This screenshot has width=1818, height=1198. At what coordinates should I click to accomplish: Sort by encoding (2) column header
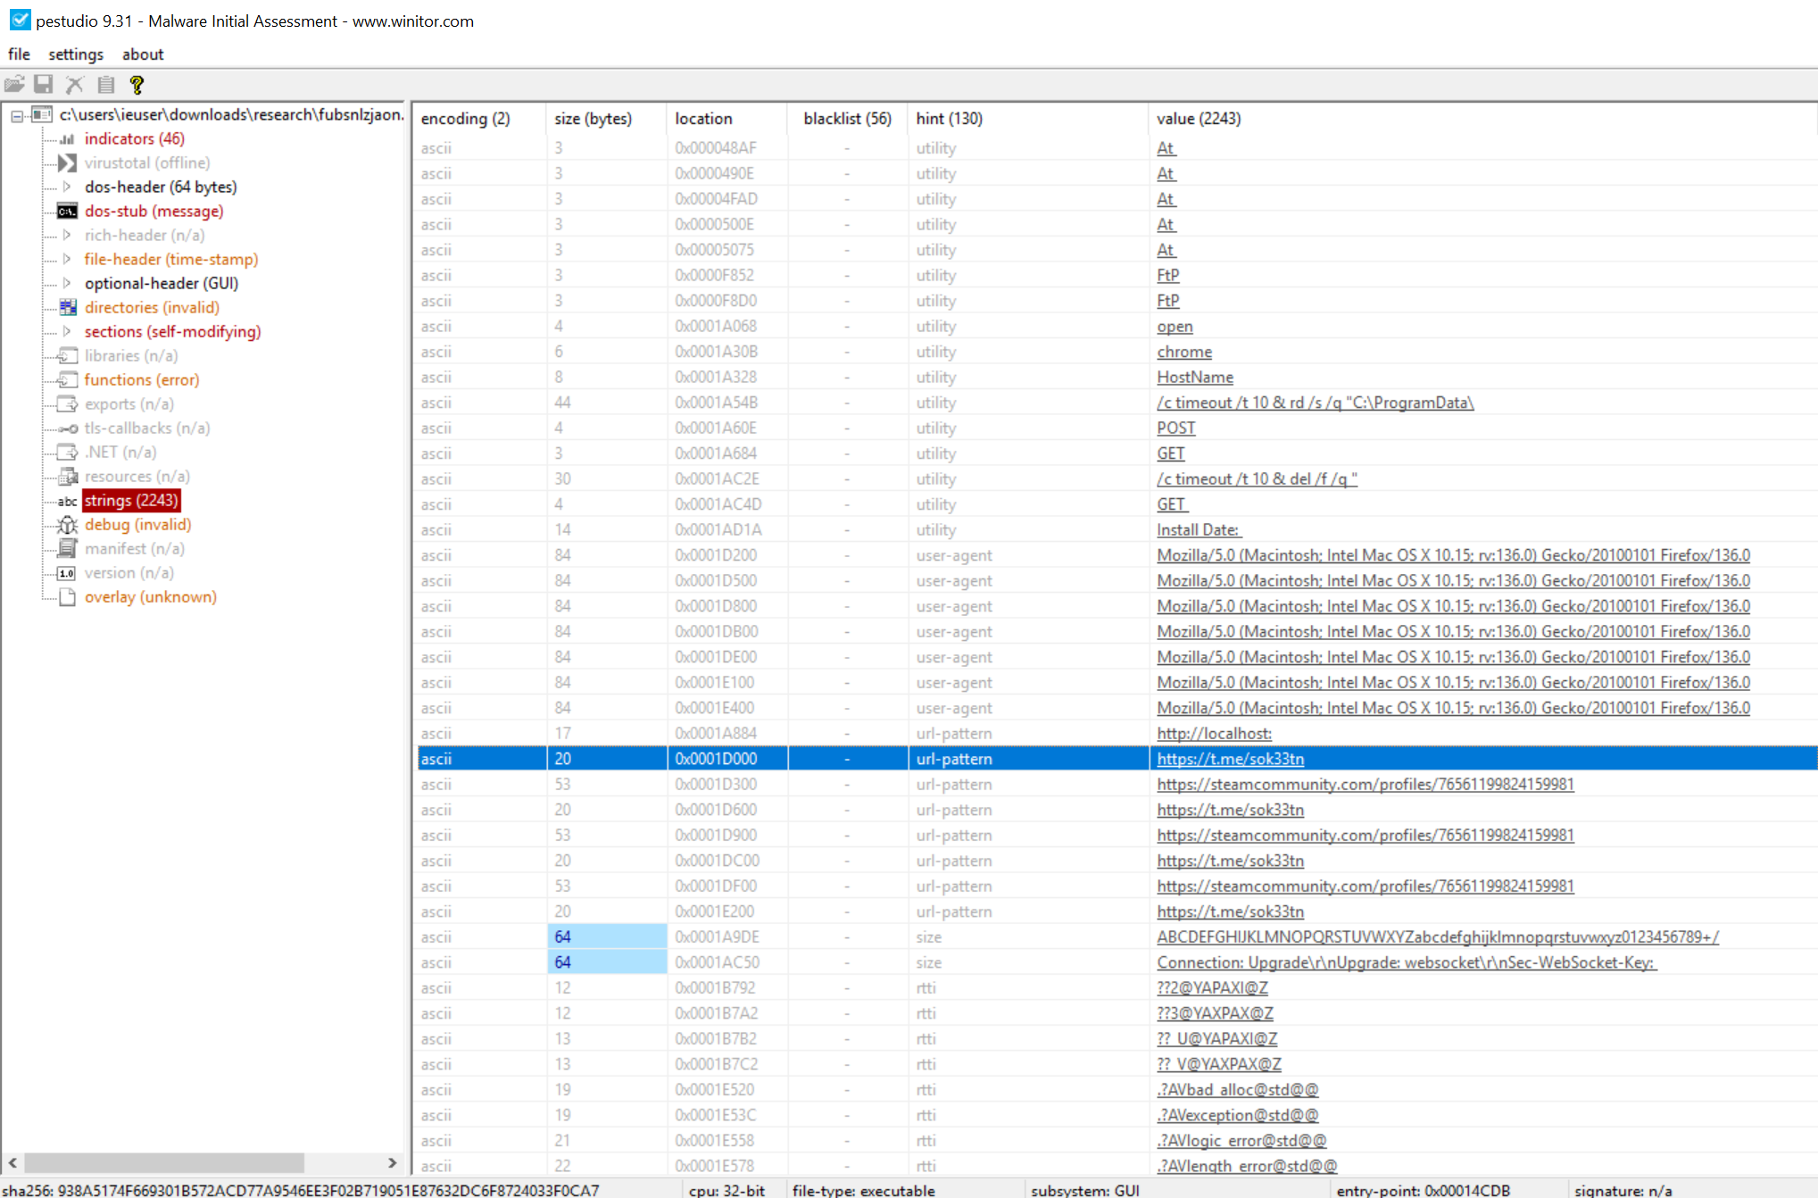click(480, 119)
